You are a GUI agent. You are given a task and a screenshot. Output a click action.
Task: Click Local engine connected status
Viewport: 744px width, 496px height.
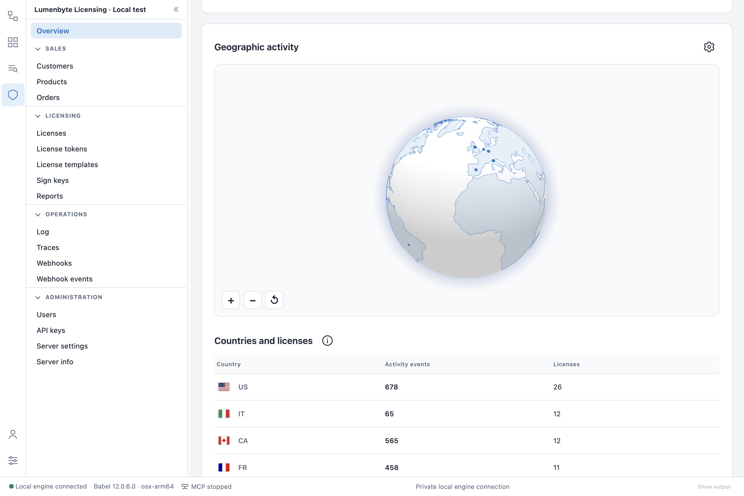click(x=48, y=487)
